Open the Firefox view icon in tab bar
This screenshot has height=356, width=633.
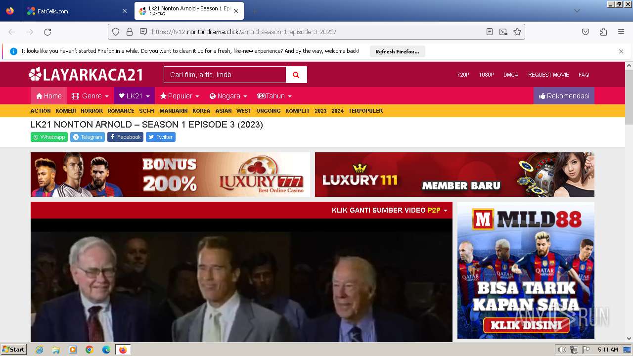10,11
